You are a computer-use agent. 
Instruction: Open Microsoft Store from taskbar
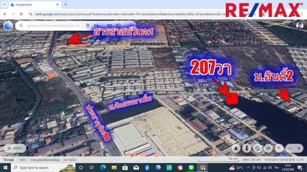tap(125, 168)
